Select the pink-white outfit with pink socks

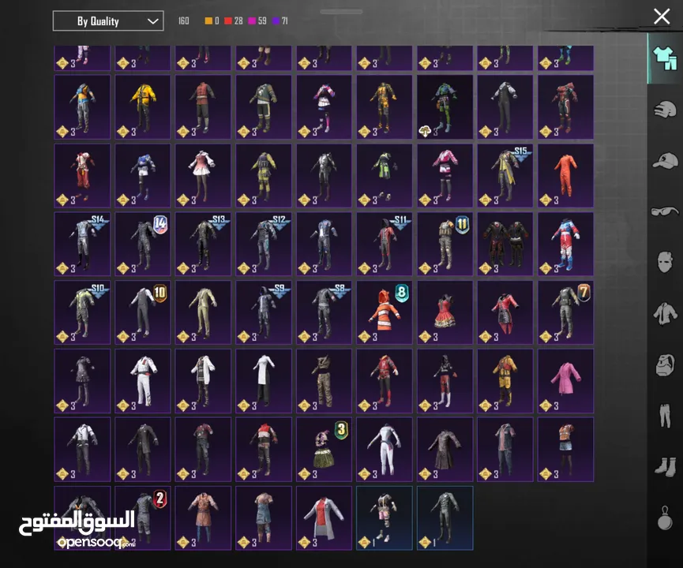coord(324,107)
